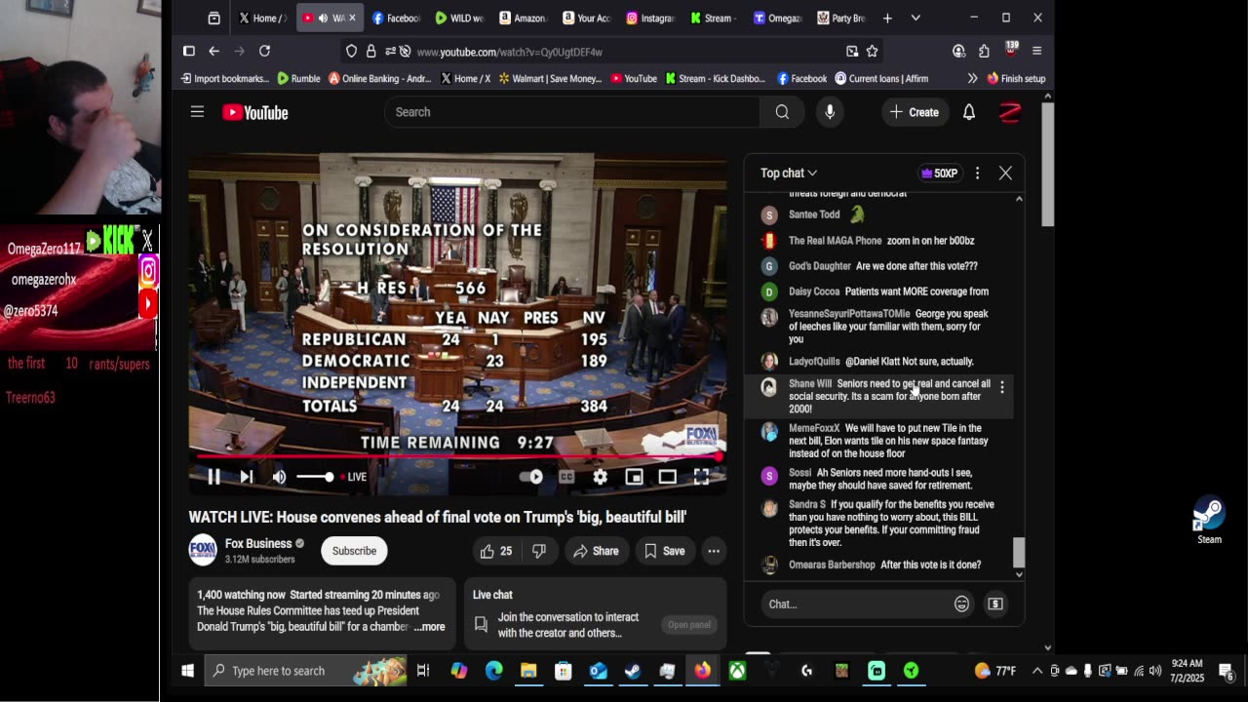Open the YouTube guide hamburger menu

197,112
